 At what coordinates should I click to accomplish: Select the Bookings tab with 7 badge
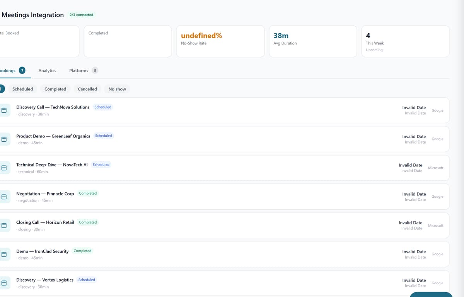12,71
